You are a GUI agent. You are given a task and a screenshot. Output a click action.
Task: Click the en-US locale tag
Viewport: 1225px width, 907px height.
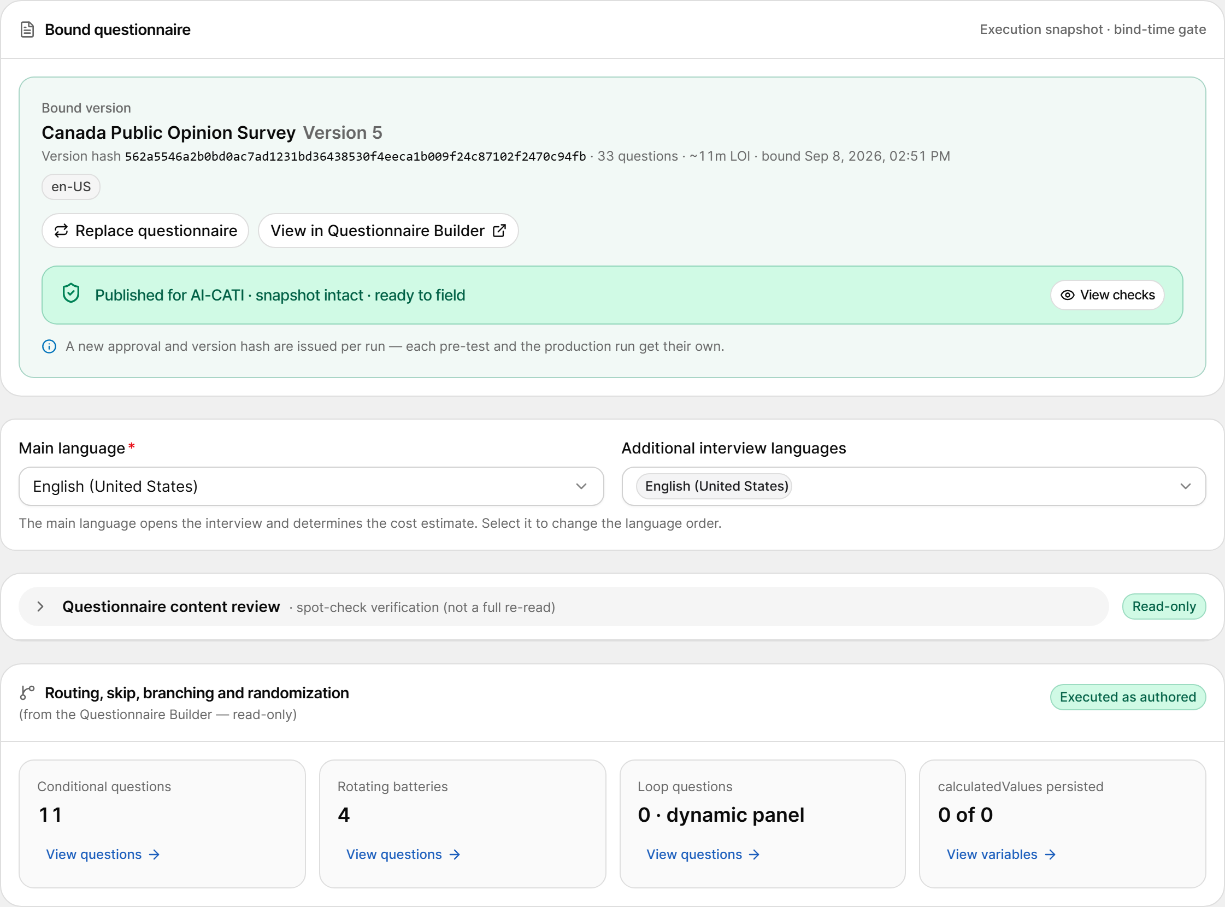coord(71,187)
